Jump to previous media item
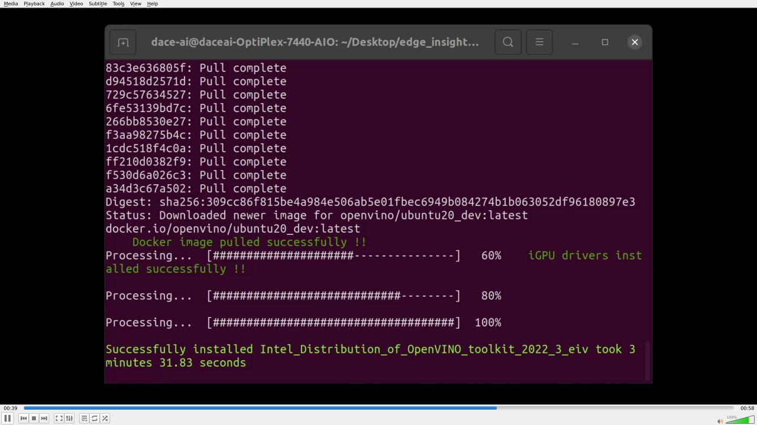 pyautogui.click(x=24, y=419)
